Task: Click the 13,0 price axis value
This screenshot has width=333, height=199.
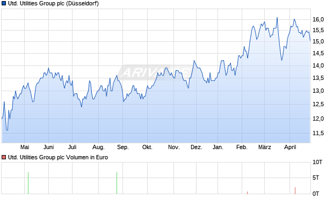Action: click(318, 91)
